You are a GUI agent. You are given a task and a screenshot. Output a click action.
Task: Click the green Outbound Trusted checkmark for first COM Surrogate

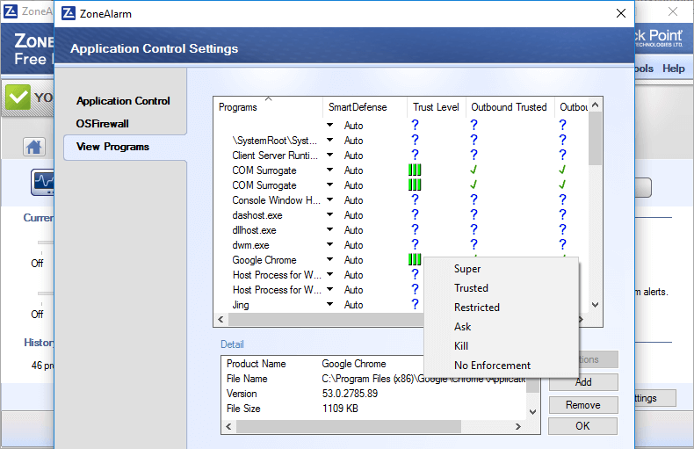point(474,170)
